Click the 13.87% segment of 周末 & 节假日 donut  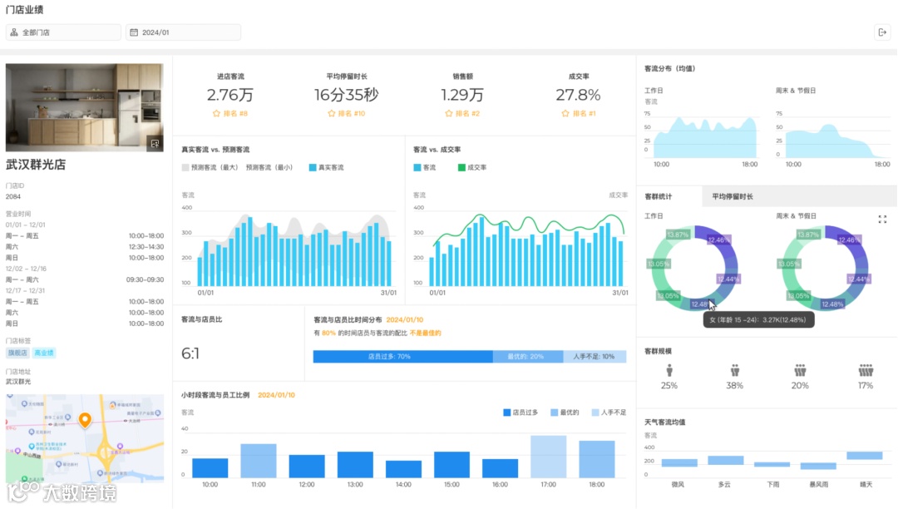click(808, 235)
